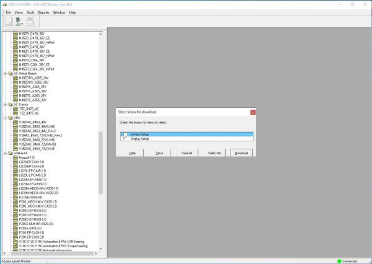Click the icon beside V35ZMU_B464_72V(SWB)
This screenshot has width=372, height=264.
pyautogui.click(x=15, y=149)
